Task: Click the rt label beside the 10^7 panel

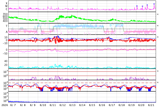Action: [158, 71]
